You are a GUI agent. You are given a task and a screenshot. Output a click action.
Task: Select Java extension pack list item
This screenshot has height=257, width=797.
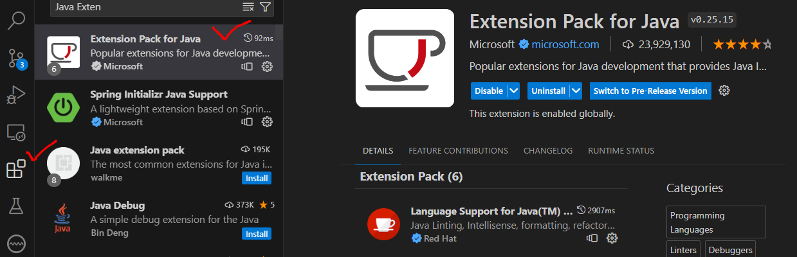[x=159, y=164]
